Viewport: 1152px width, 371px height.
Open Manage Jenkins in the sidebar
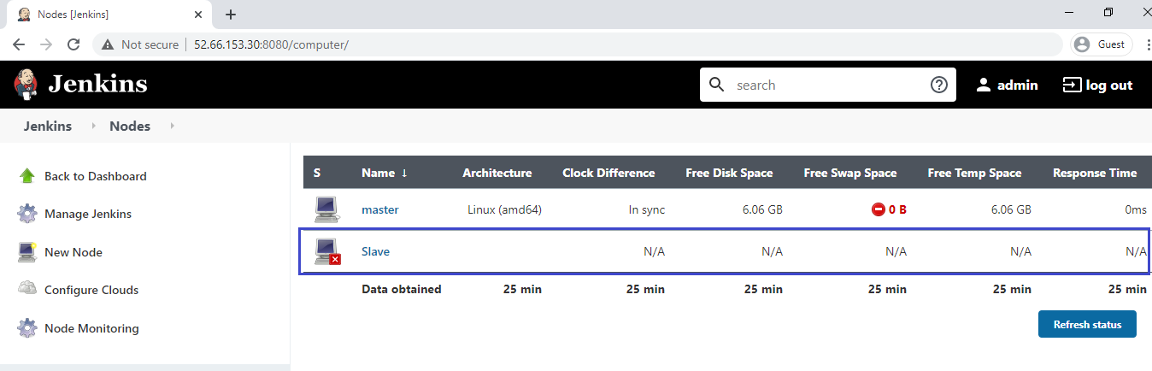tap(88, 214)
